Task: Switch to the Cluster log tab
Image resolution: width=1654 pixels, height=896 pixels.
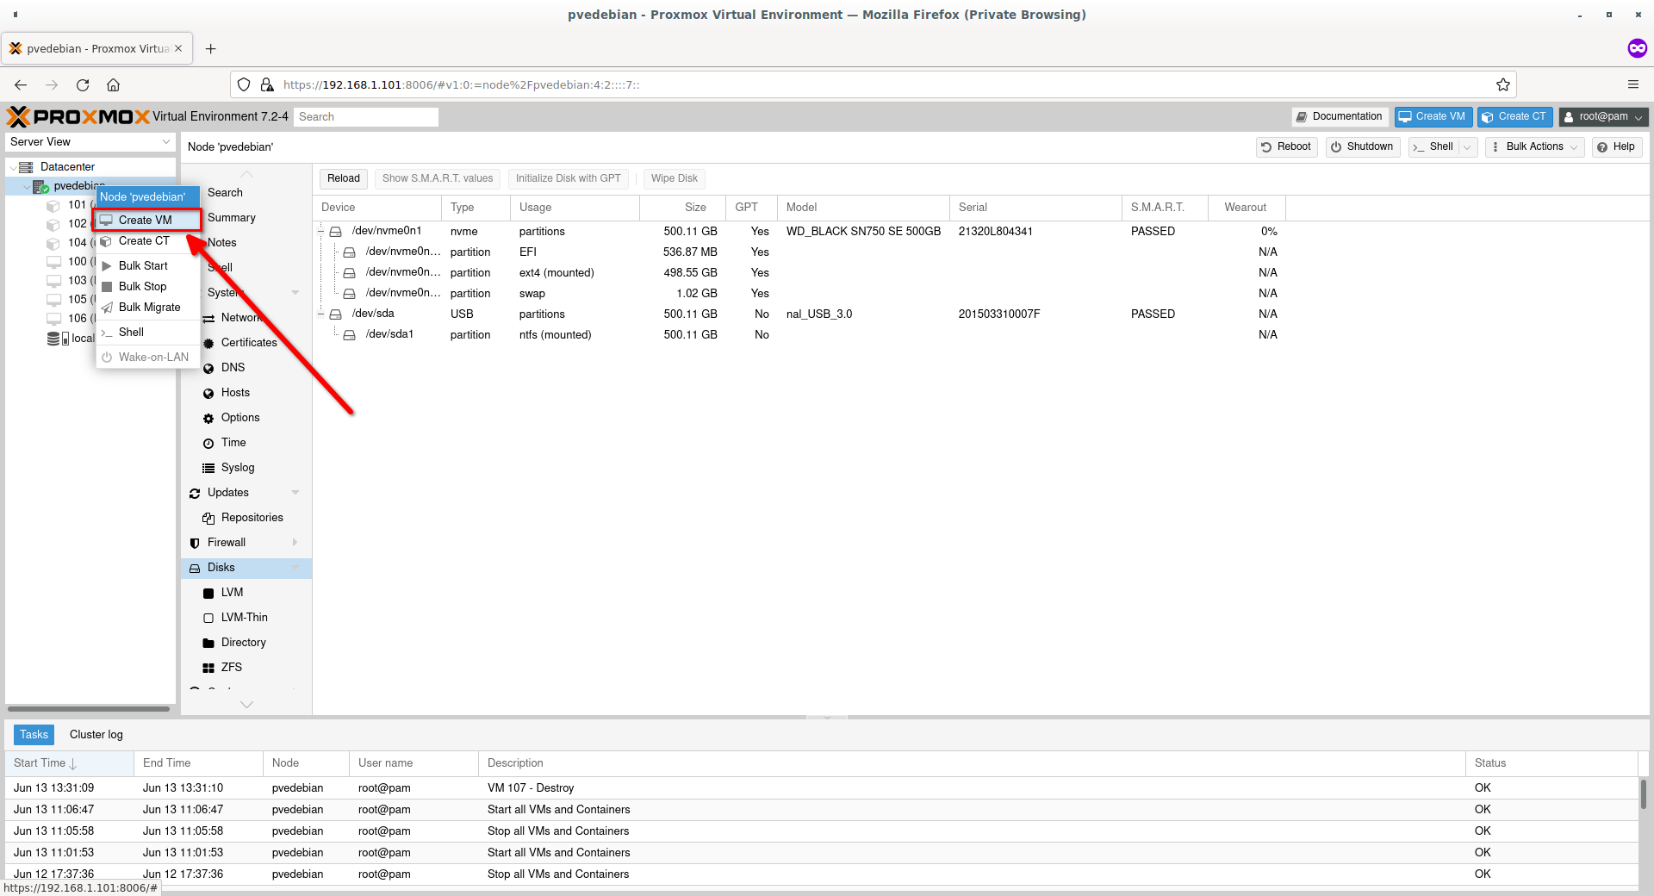Action: (x=96, y=735)
